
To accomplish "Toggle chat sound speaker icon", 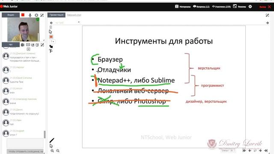I will (x=23, y=45).
